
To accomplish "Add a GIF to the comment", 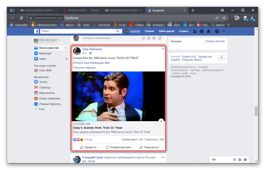I will pyautogui.click(x=154, y=38).
